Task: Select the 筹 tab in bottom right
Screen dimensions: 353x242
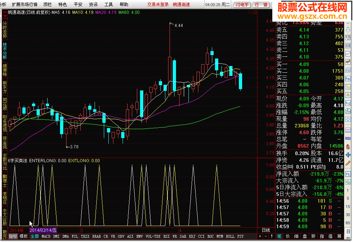Action: 339,236
